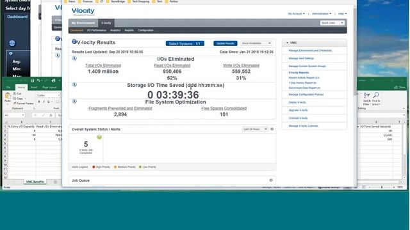Open Sort & Filter in the Excel ribbon
Screen dimensions: 410x230
tap(366, 99)
